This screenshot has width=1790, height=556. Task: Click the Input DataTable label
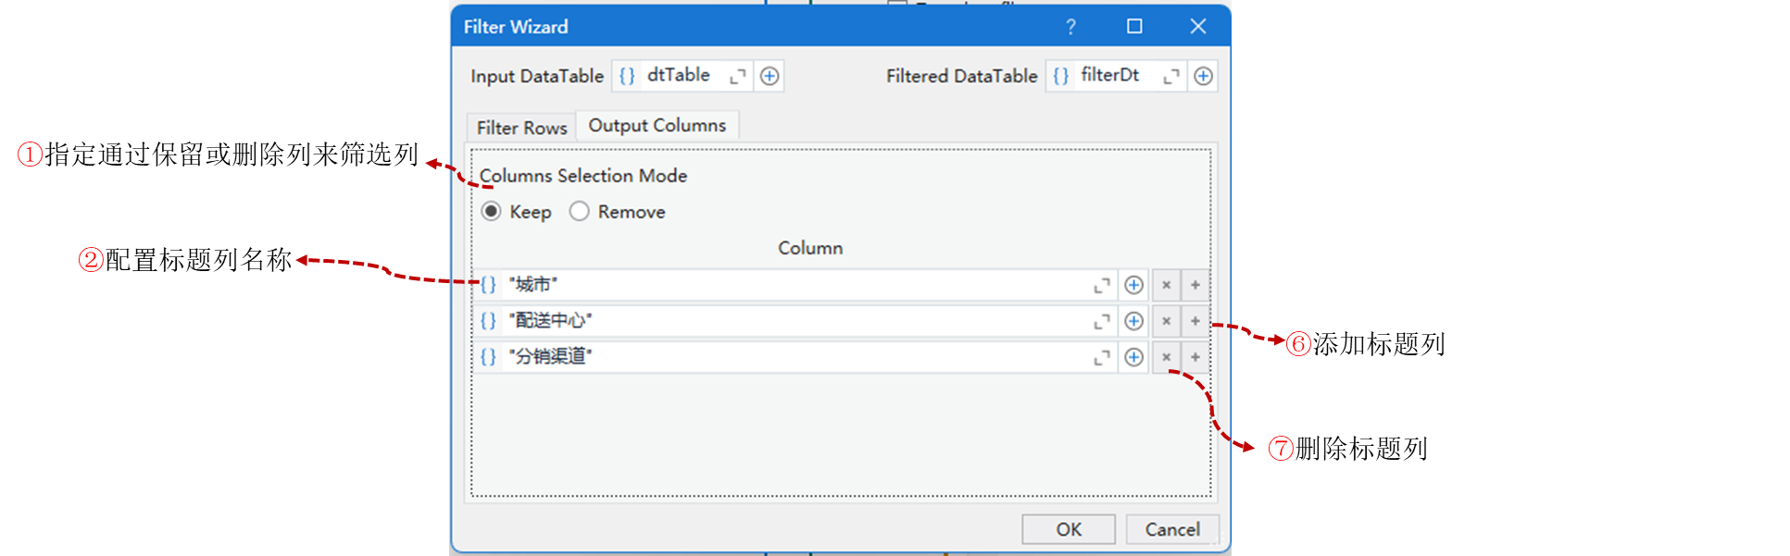(x=537, y=76)
